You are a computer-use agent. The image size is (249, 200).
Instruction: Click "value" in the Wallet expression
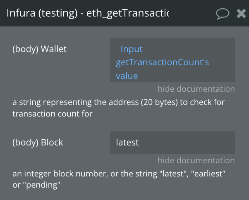click(x=127, y=76)
